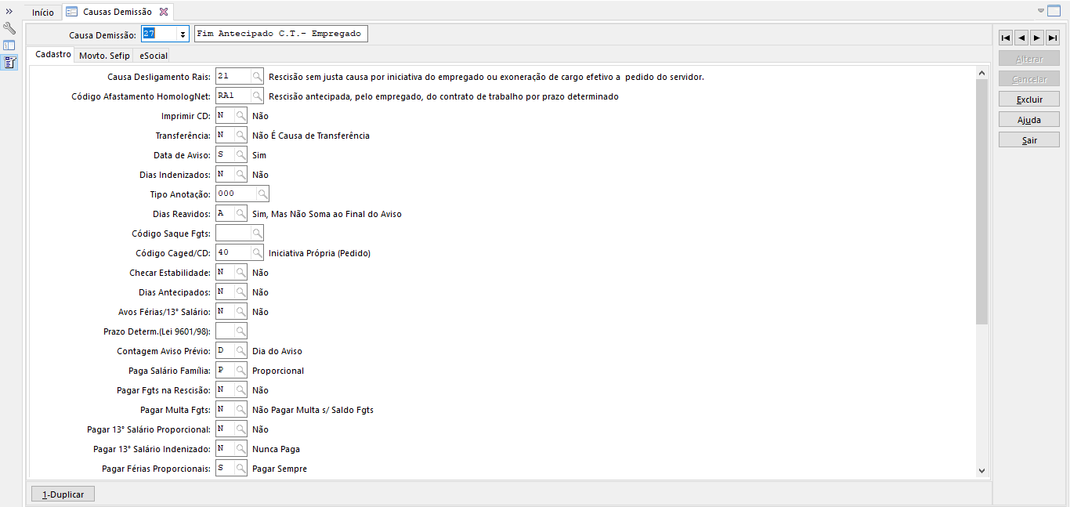Open the tab list dropdown arrow at top right
The width and height of the screenshot is (1070, 507).
click(x=1041, y=10)
